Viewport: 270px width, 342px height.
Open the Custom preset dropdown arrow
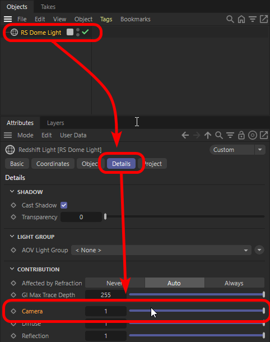(260, 150)
